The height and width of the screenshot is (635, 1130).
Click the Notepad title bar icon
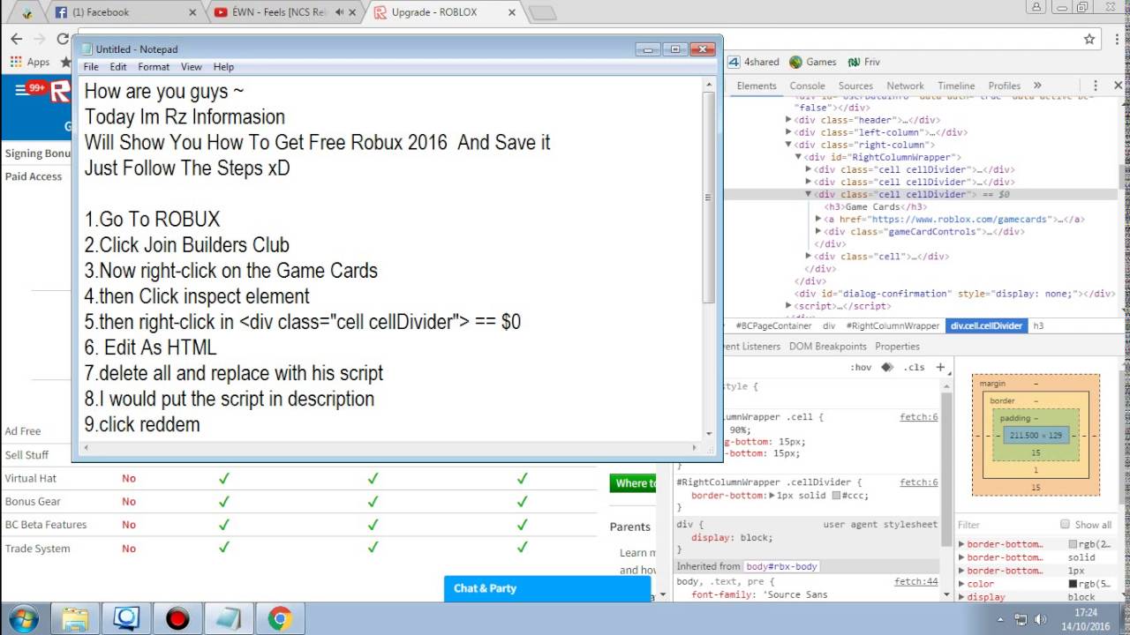coord(86,49)
